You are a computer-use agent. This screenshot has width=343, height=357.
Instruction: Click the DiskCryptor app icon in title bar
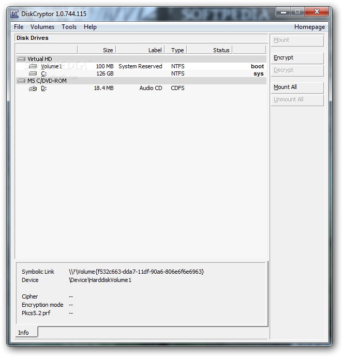click(14, 14)
